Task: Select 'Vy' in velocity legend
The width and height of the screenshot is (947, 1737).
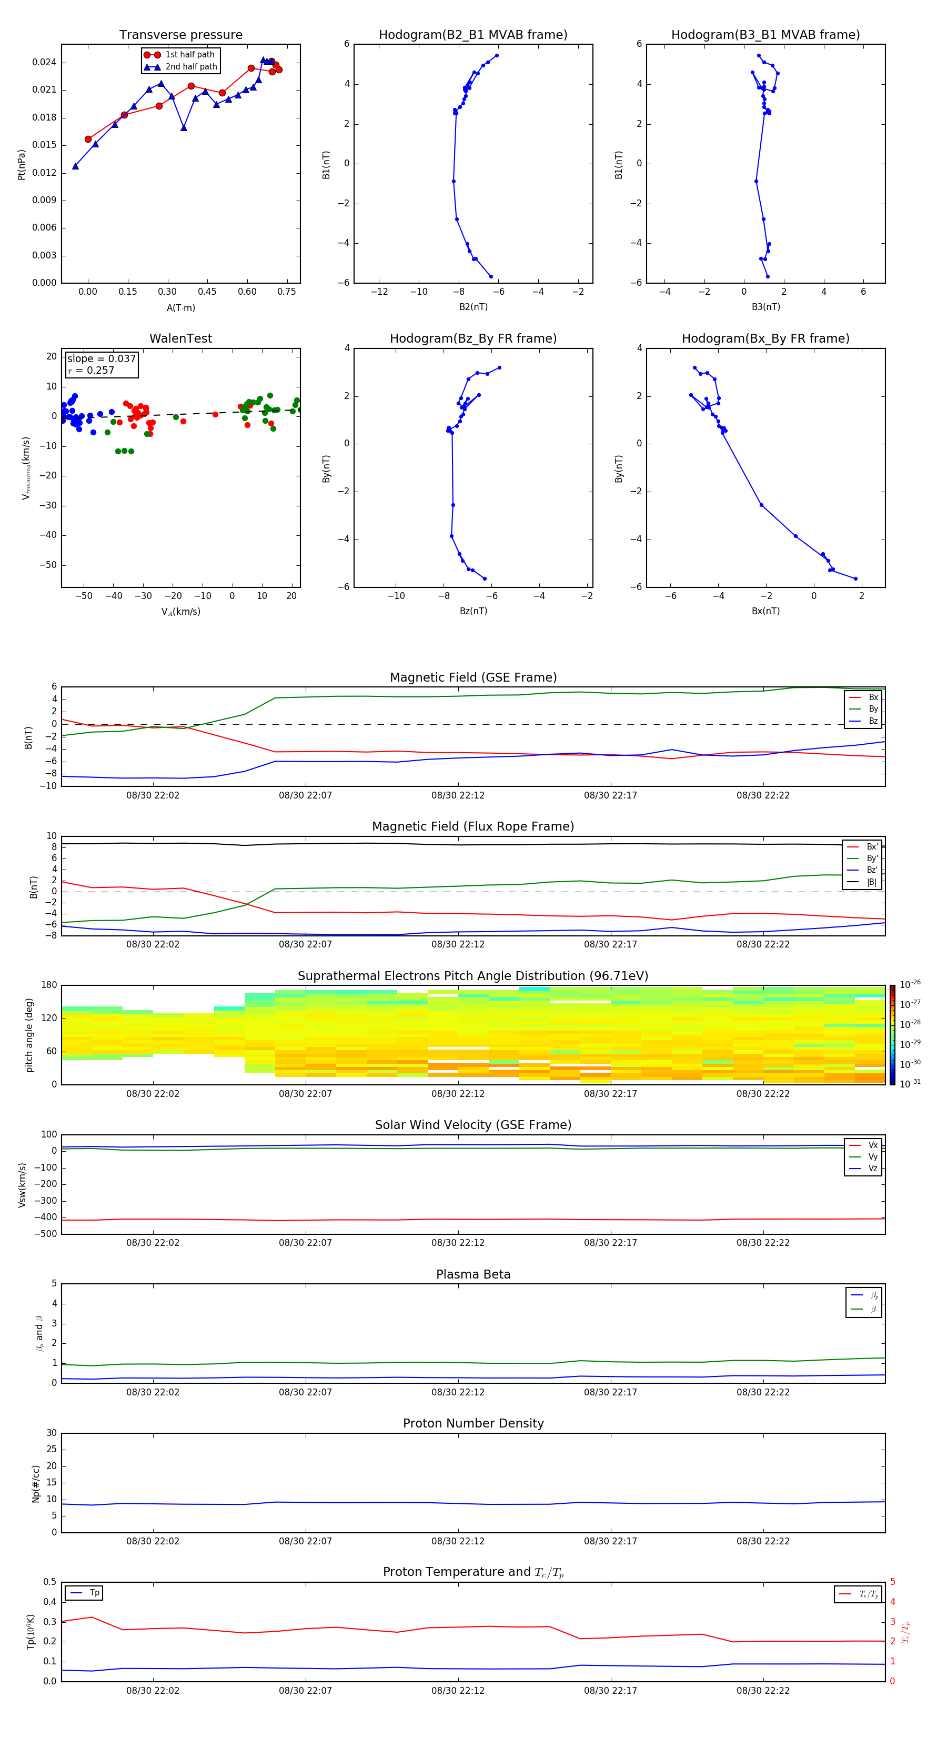Action: point(863,1156)
